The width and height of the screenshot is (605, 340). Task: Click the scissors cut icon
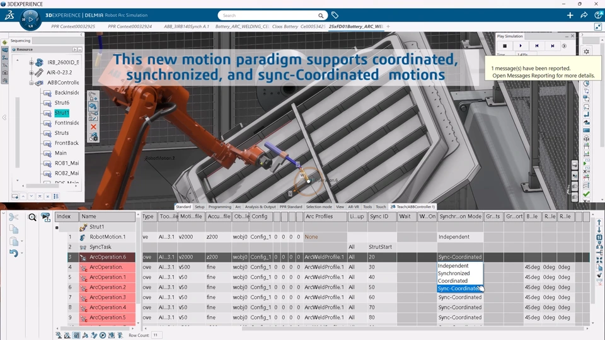[13, 217]
